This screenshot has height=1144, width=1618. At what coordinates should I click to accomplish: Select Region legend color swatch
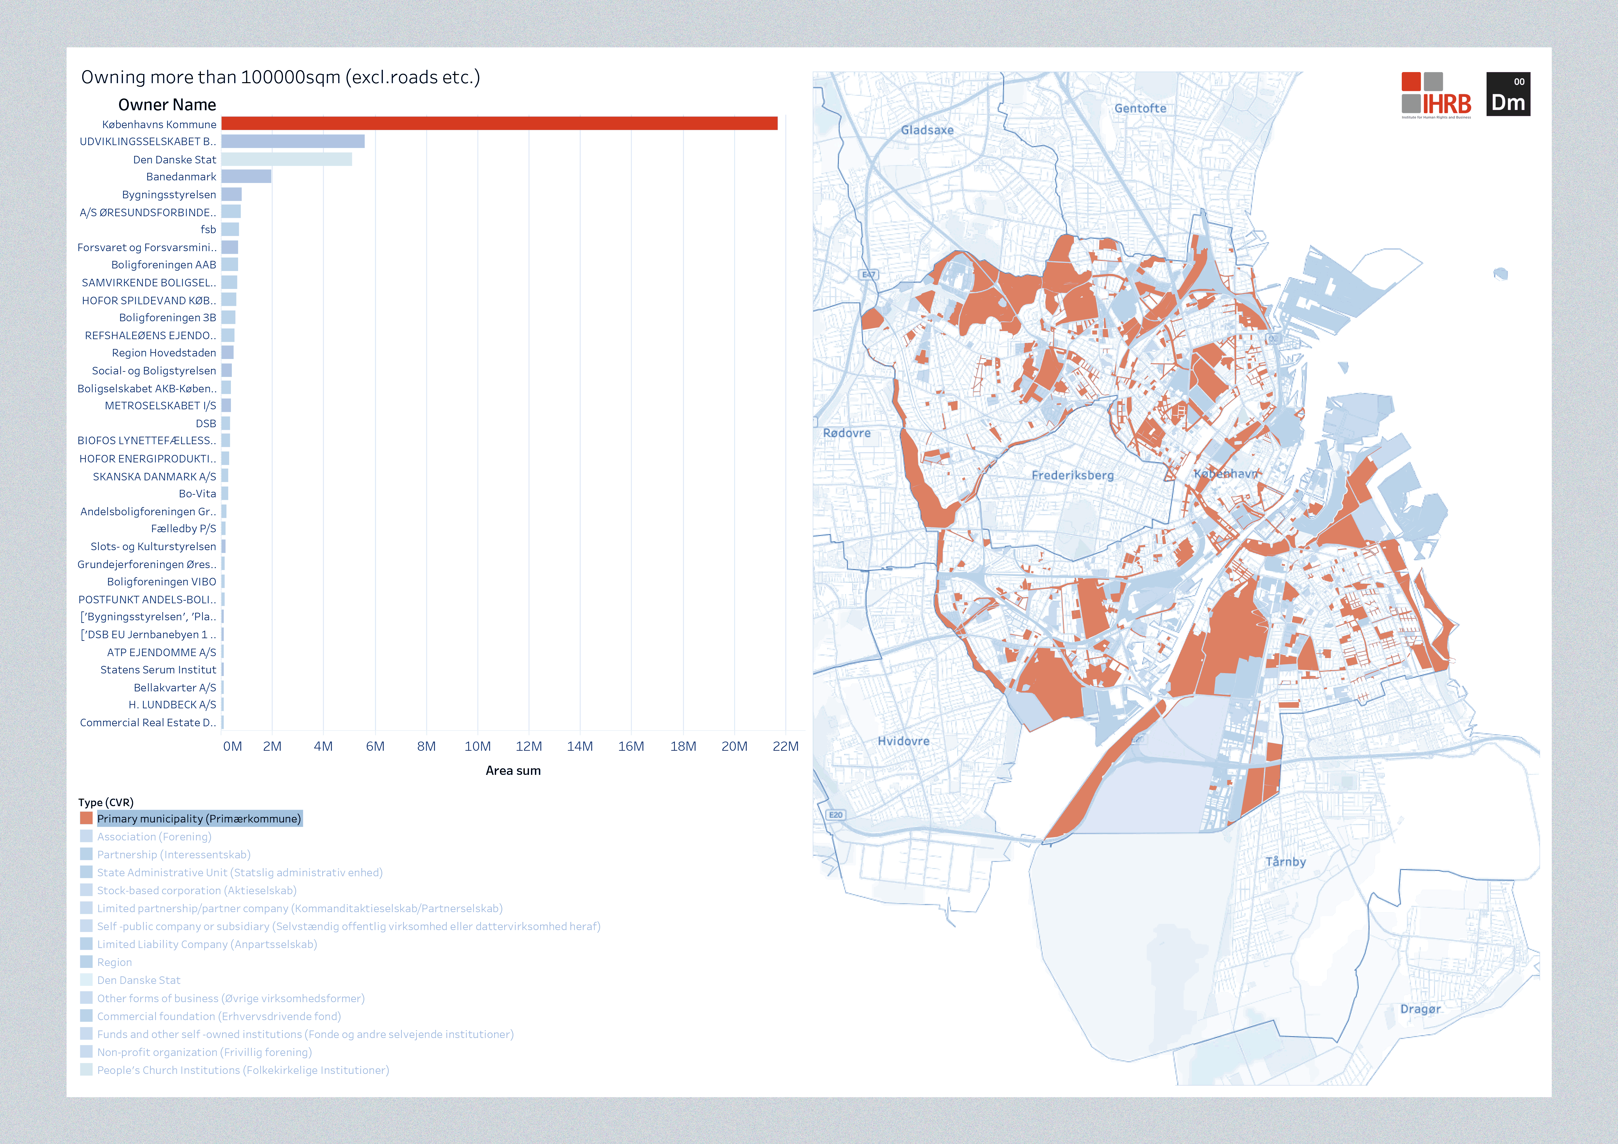coord(87,962)
